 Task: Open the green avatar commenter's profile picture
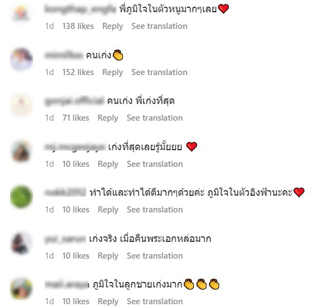pyautogui.click(x=21, y=197)
